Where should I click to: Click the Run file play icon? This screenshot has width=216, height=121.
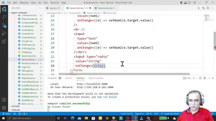(199, 8)
